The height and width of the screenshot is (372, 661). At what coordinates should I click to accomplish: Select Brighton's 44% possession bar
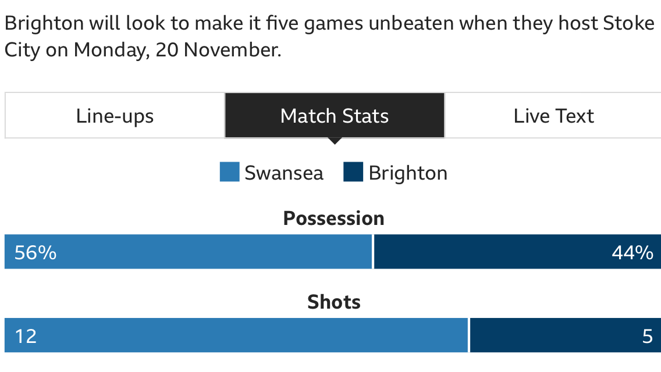coord(518,252)
